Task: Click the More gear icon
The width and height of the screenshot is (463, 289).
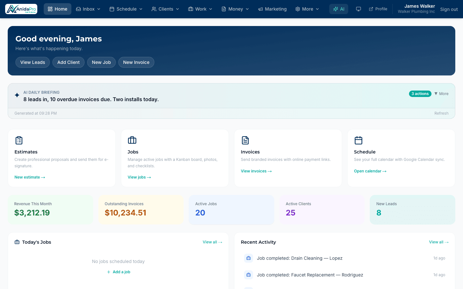Action: 298,9
